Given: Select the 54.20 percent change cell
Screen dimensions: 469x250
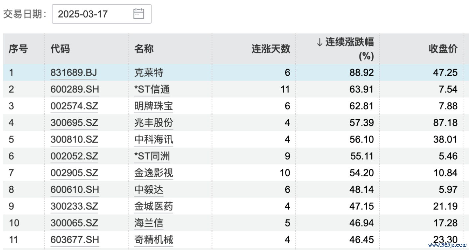Looking at the screenshot, I should click(x=362, y=173).
